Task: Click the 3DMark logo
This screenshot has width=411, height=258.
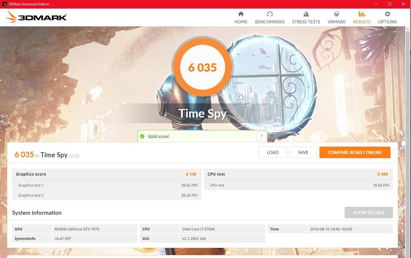Action: (x=36, y=17)
